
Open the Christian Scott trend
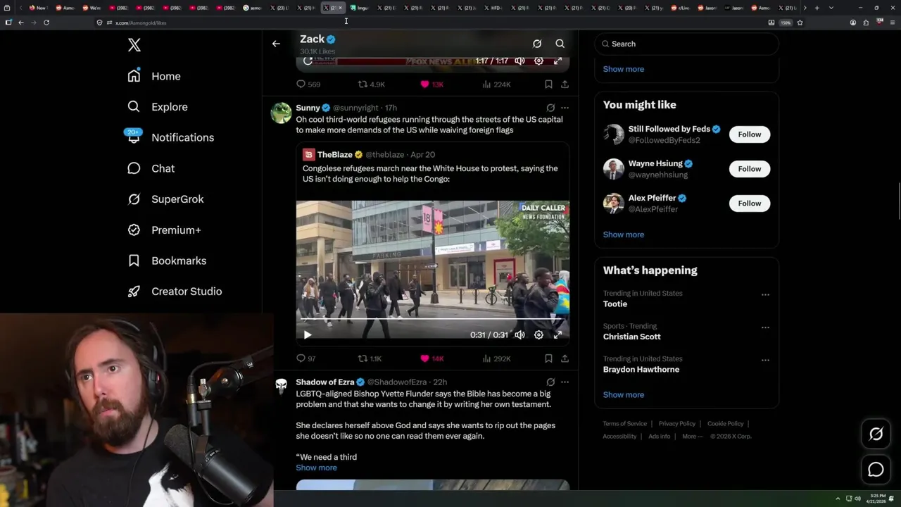(631, 337)
